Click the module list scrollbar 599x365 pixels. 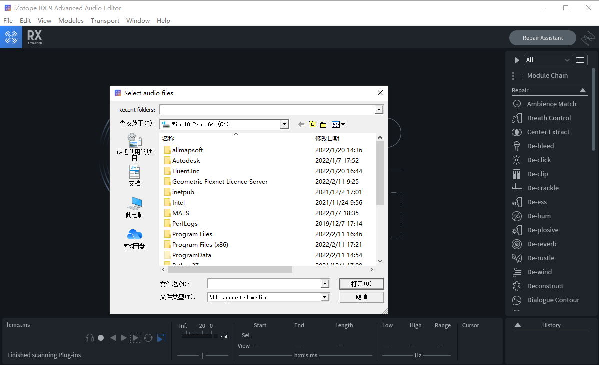click(x=594, y=109)
